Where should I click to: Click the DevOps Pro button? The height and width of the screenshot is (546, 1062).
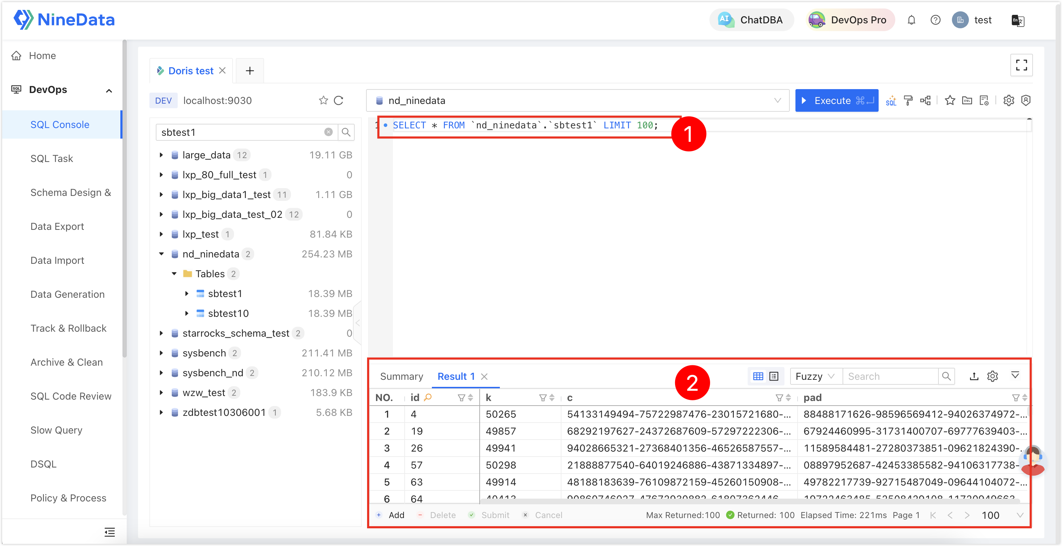(x=850, y=20)
